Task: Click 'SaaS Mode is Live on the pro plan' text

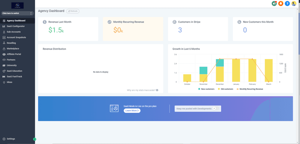Action: click(x=140, y=106)
